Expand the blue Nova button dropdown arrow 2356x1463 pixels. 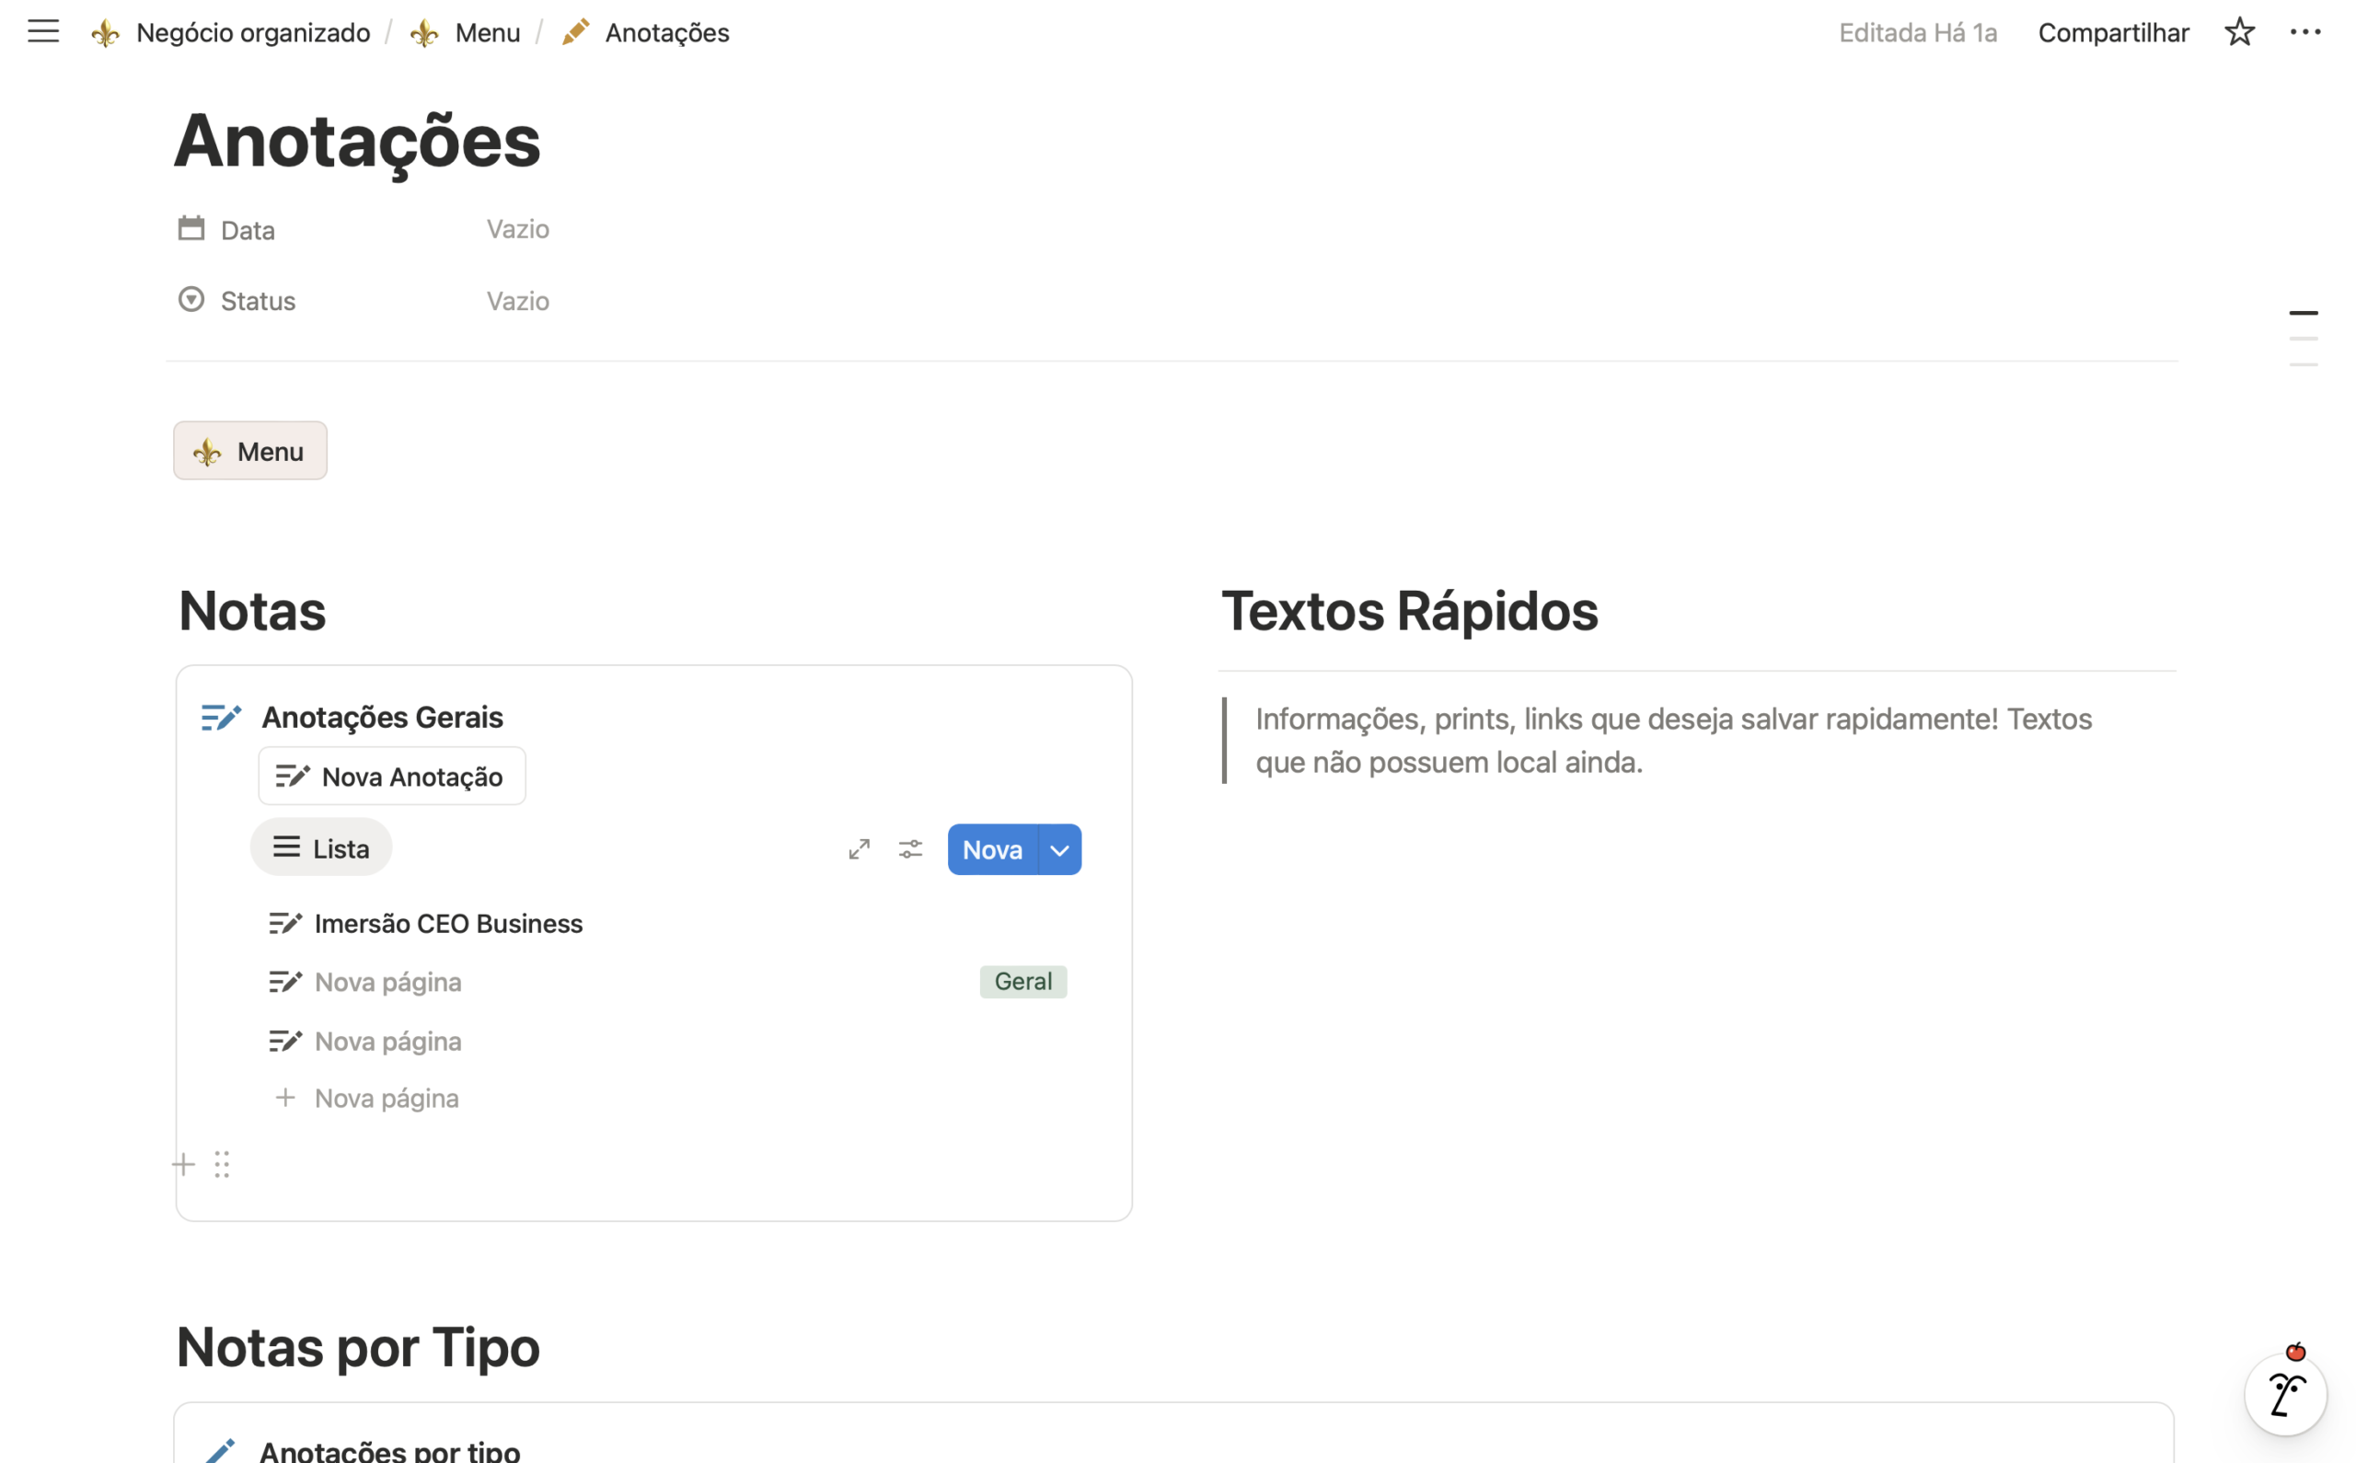pos(1060,849)
